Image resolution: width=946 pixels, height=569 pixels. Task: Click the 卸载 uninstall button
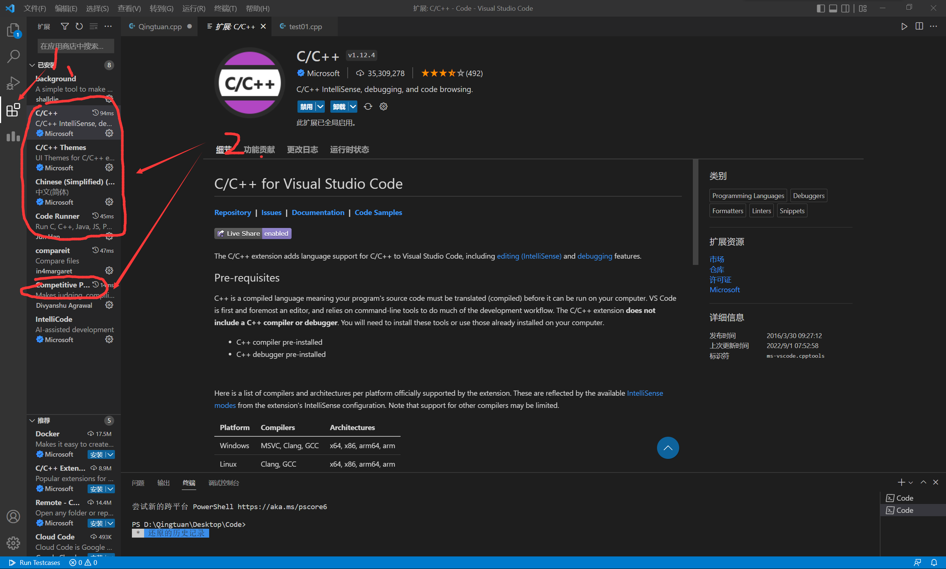click(x=338, y=106)
